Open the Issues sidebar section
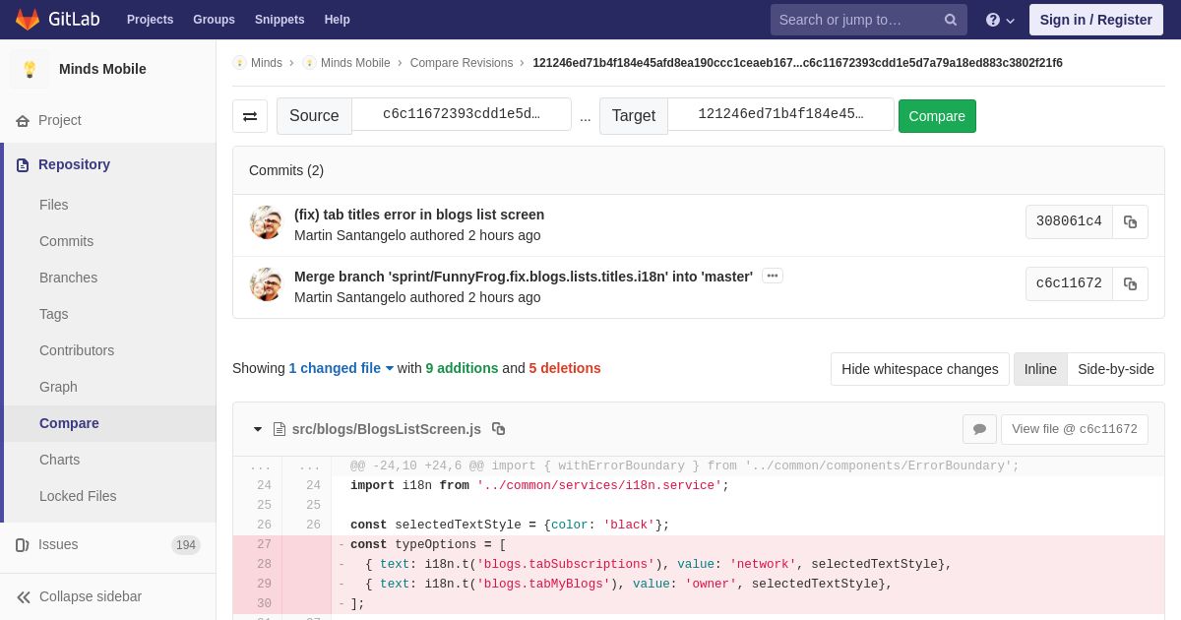This screenshot has width=1181, height=620. (x=58, y=544)
